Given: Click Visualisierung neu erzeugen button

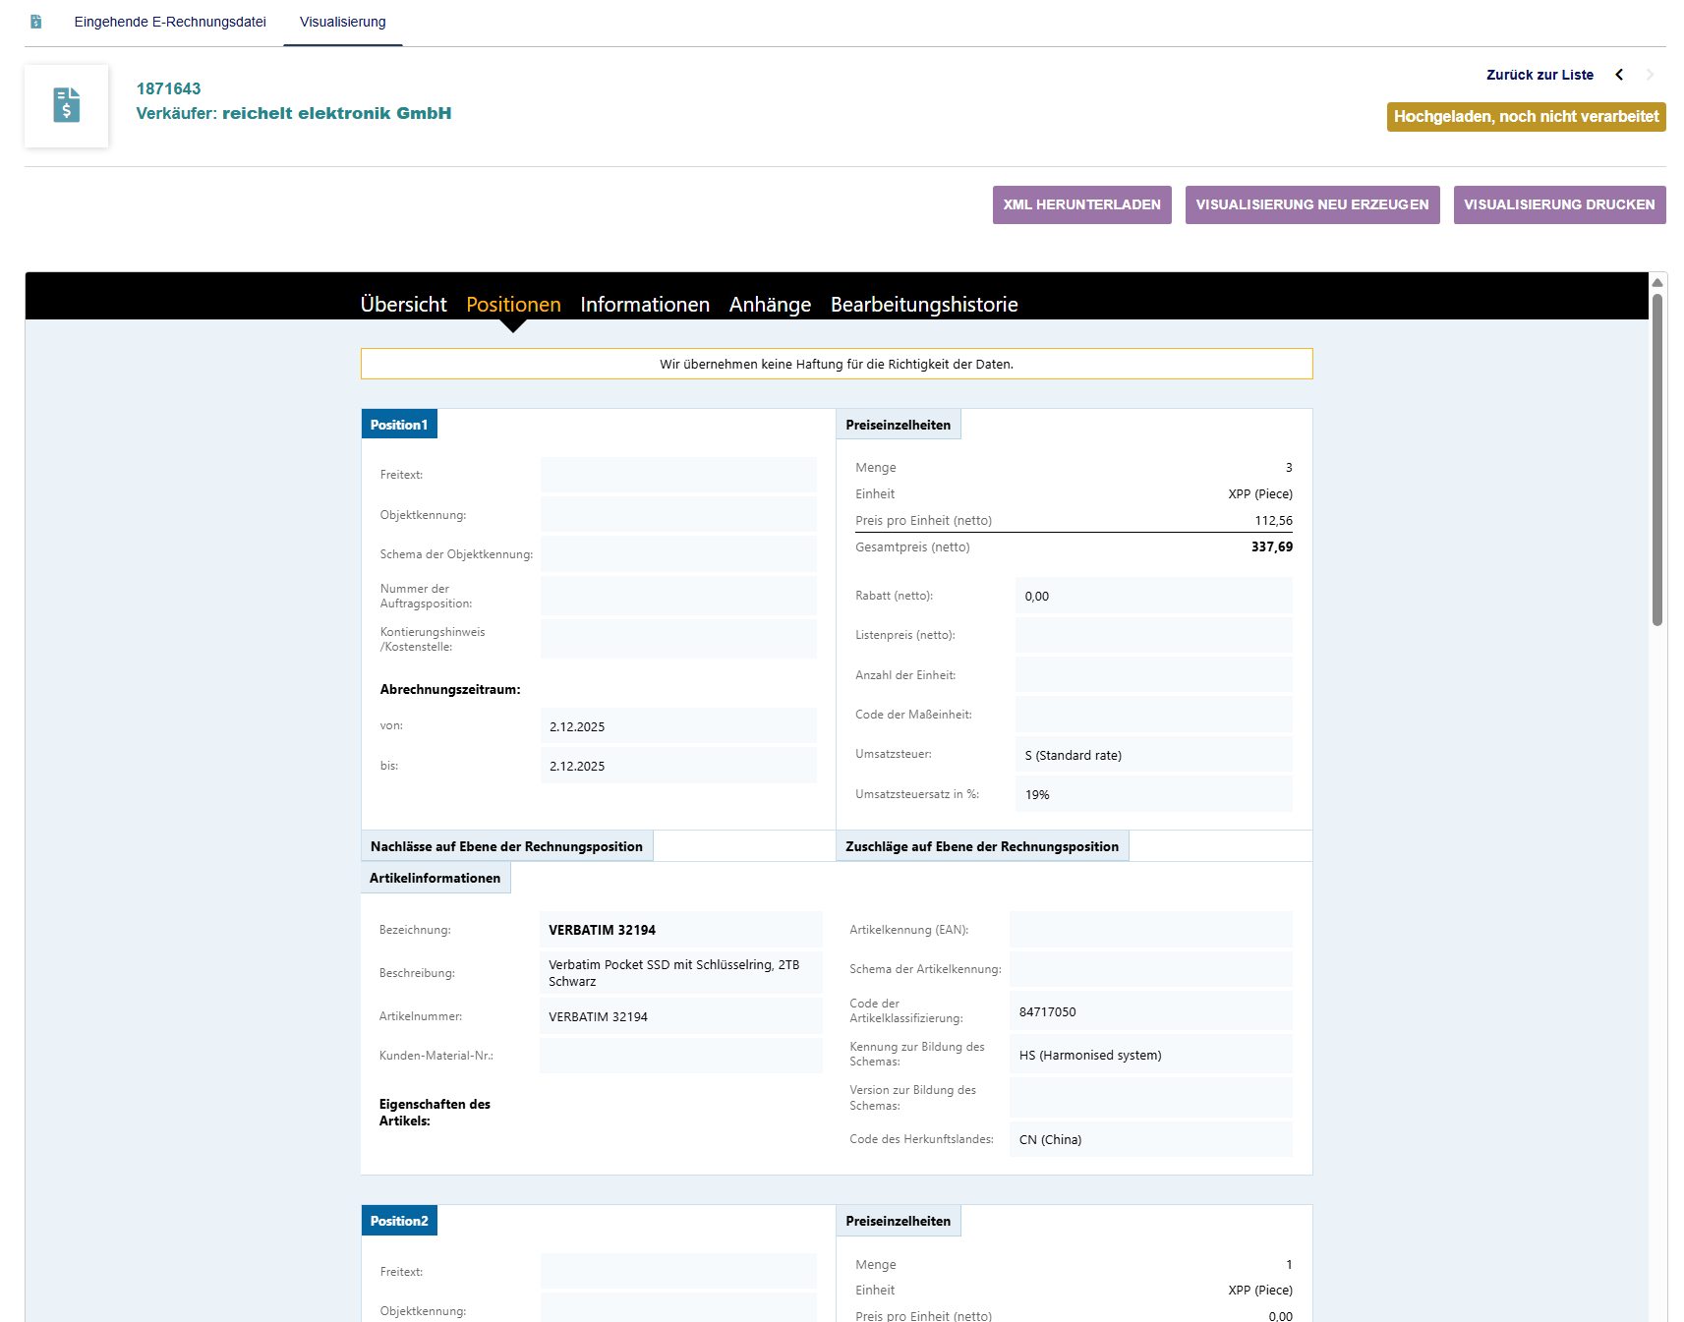Looking at the screenshot, I should (1312, 204).
